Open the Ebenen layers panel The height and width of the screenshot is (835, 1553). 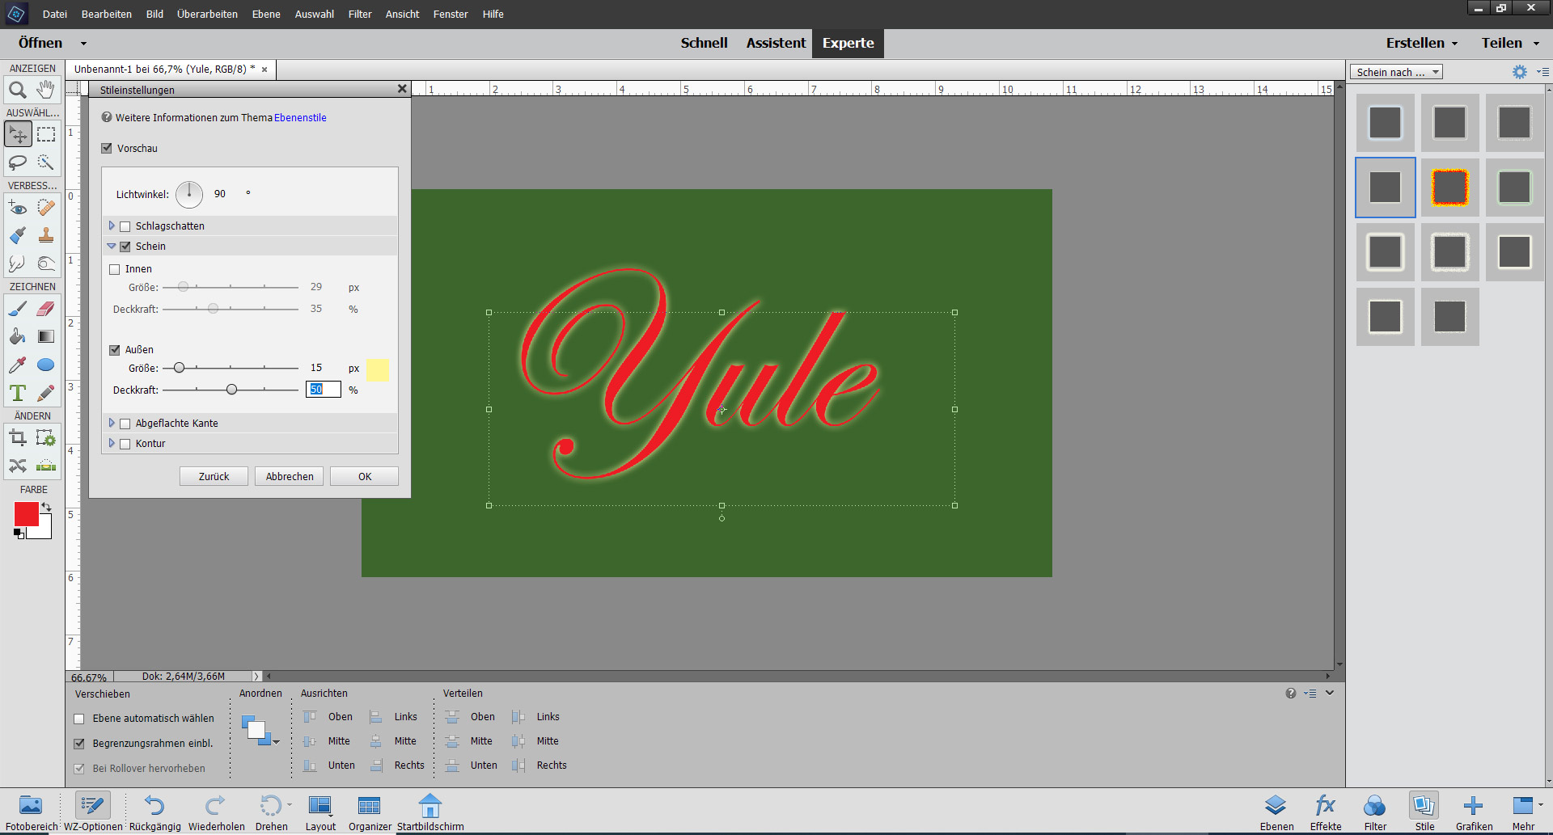1276,811
